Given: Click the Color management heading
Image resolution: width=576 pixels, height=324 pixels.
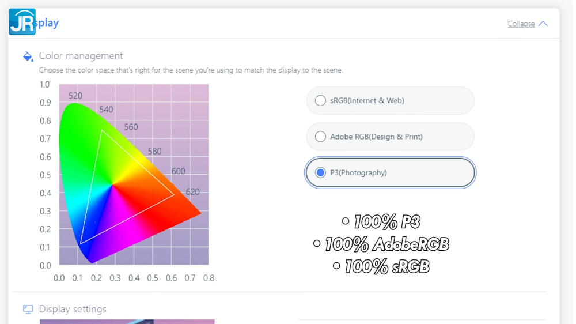Looking at the screenshot, I should point(81,56).
